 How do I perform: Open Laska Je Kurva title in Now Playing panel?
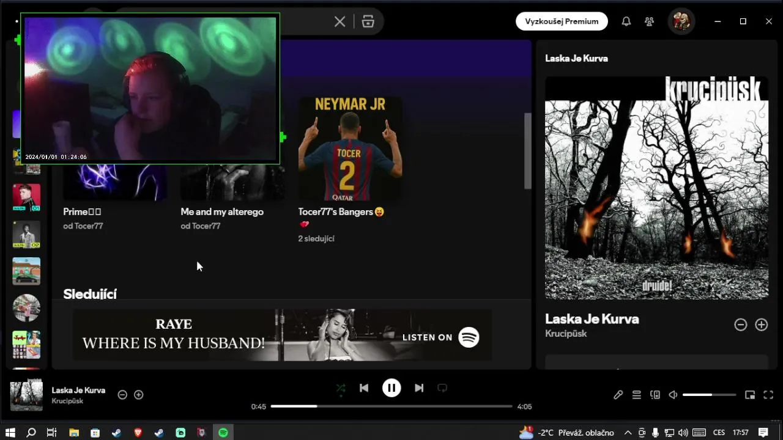tap(592, 319)
